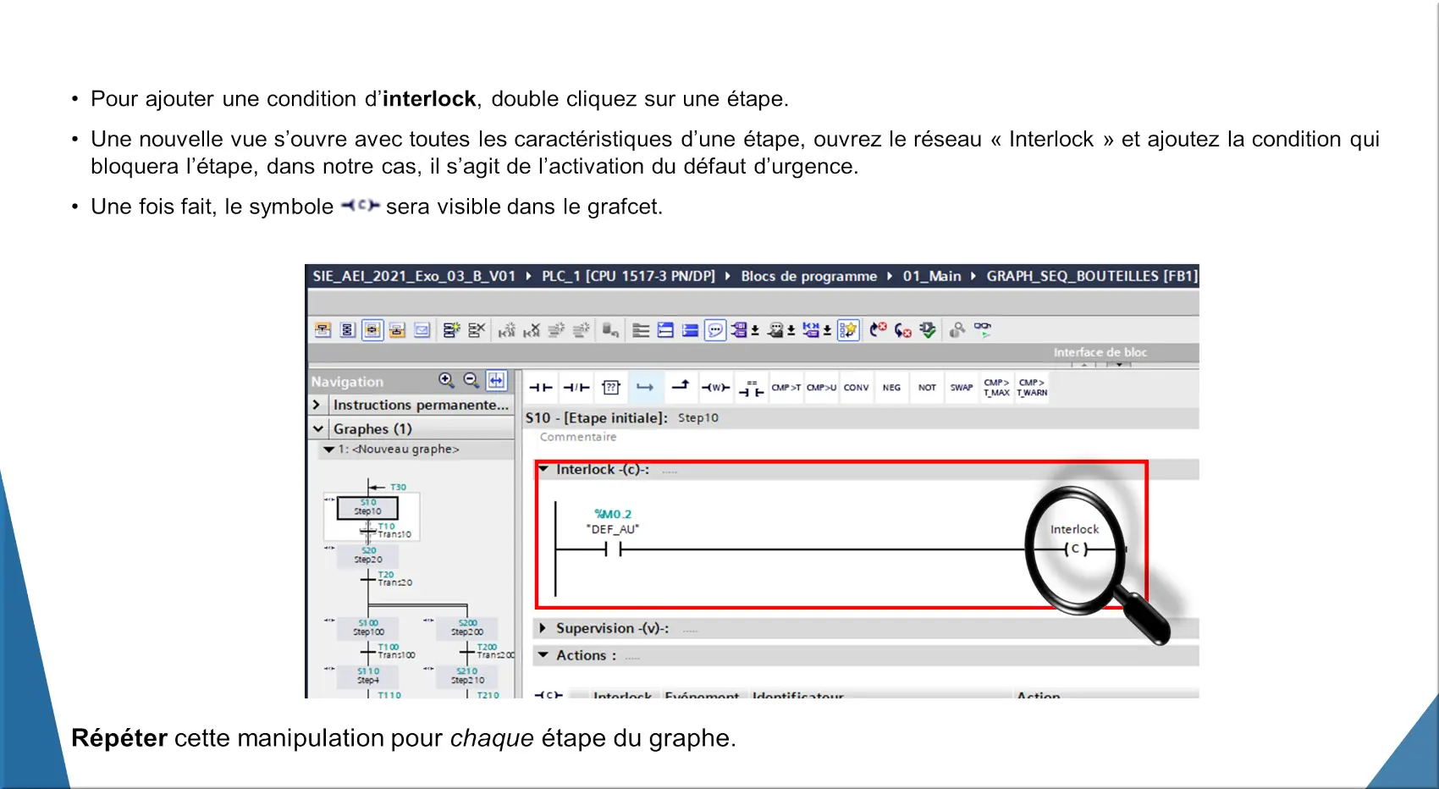Click the Commentaire field under S10
The image size is (1439, 789).
(x=578, y=437)
